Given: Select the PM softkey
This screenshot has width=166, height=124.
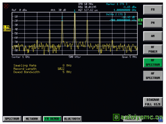Looking at the screenshot, I should pos(153,23).
